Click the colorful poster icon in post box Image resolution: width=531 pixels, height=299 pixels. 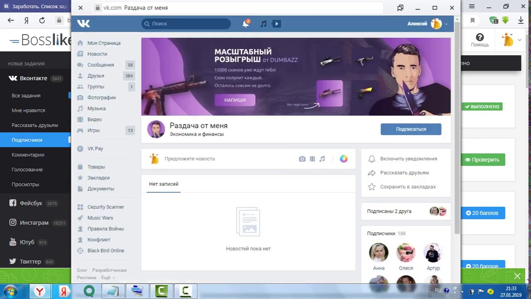click(x=343, y=159)
